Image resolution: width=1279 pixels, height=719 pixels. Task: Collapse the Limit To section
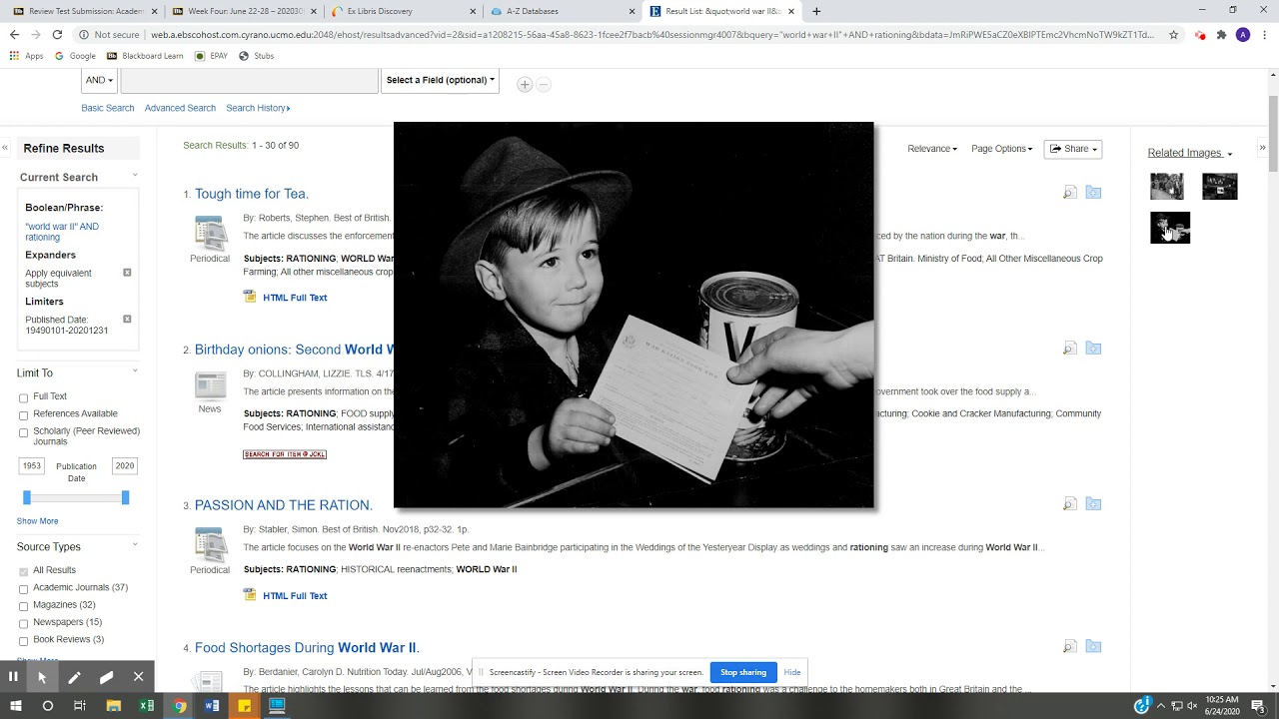pyautogui.click(x=135, y=371)
